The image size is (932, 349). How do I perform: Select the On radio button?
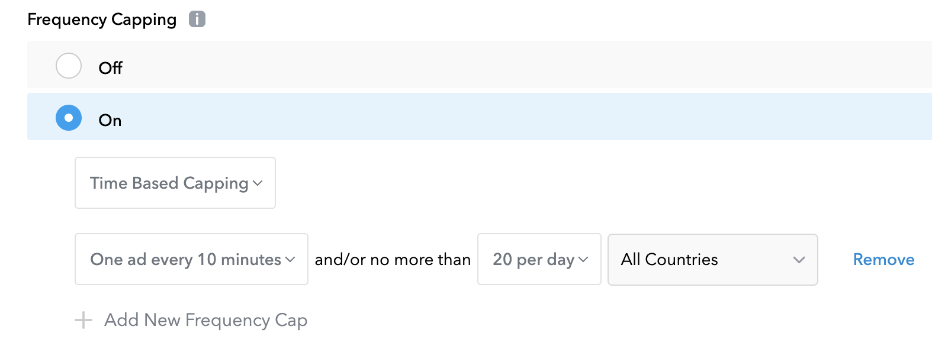pos(68,118)
